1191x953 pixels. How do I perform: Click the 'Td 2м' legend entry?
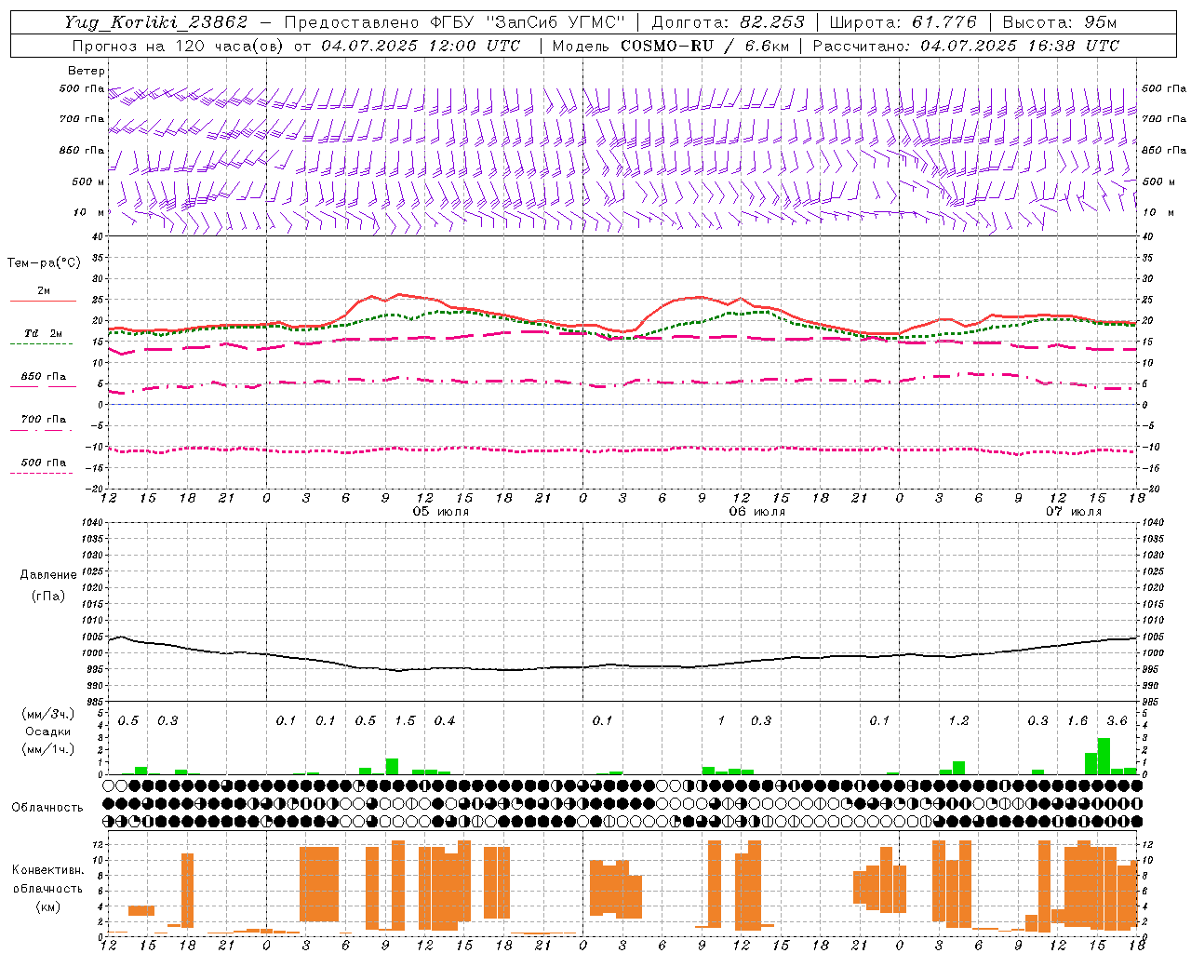pyautogui.click(x=44, y=333)
